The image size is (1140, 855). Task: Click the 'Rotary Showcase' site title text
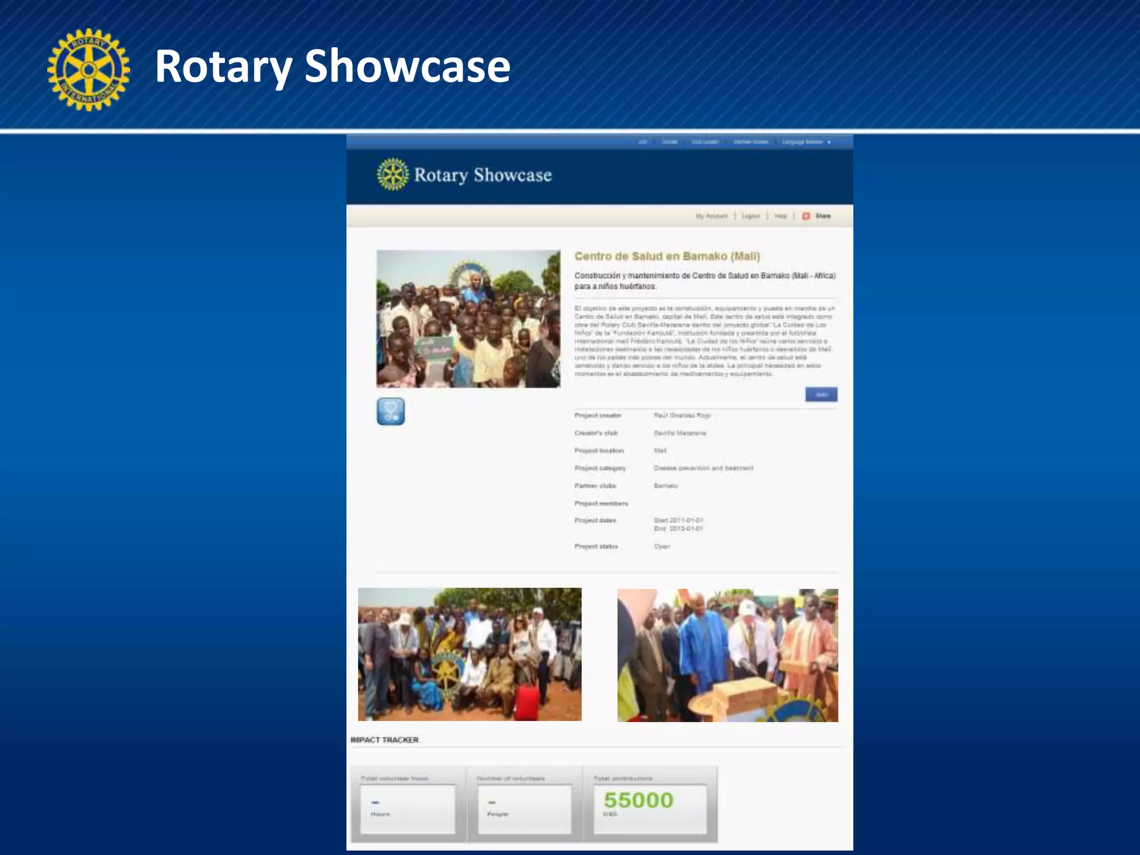tap(483, 175)
